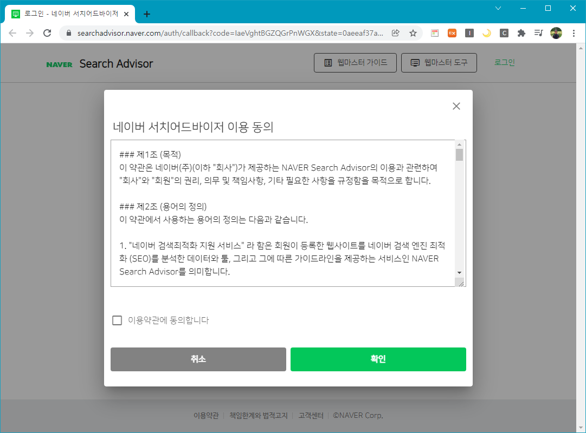Click the 로그인 link
This screenshot has height=433, width=586.
coord(505,62)
